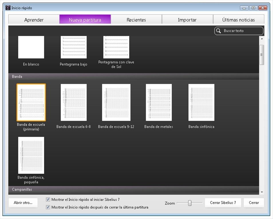Click the Sibelius app icon in title bar
This screenshot has height=219, width=273.
[8, 8]
